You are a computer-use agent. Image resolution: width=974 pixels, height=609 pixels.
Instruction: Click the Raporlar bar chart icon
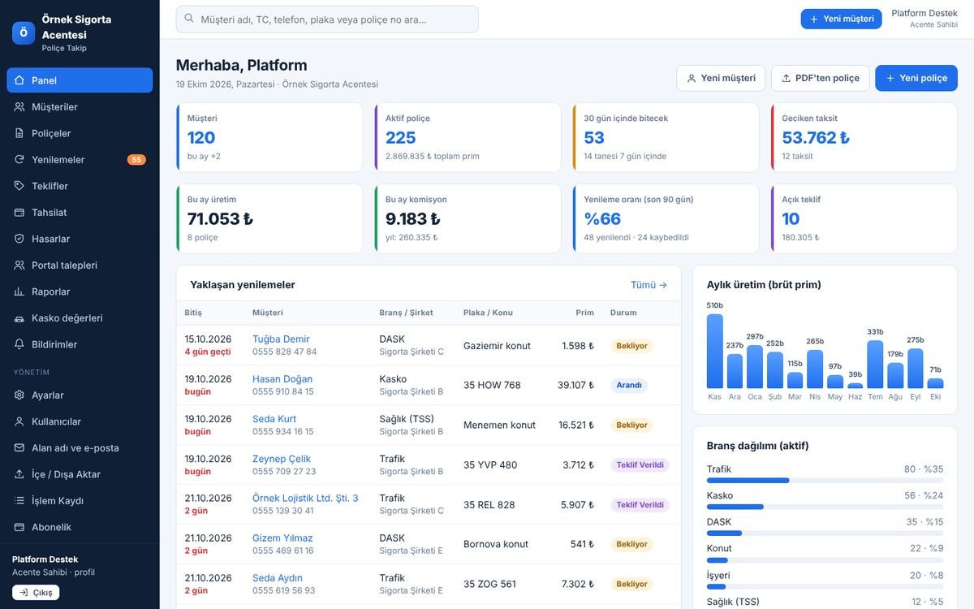[x=19, y=292]
